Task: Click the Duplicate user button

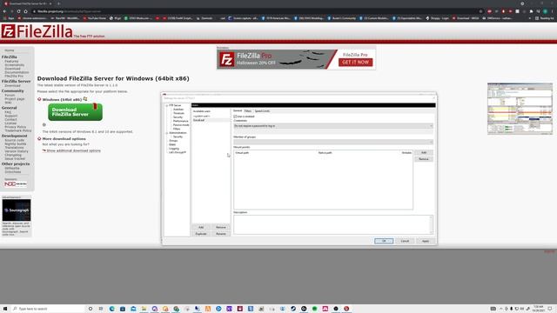Action: pyautogui.click(x=201, y=234)
